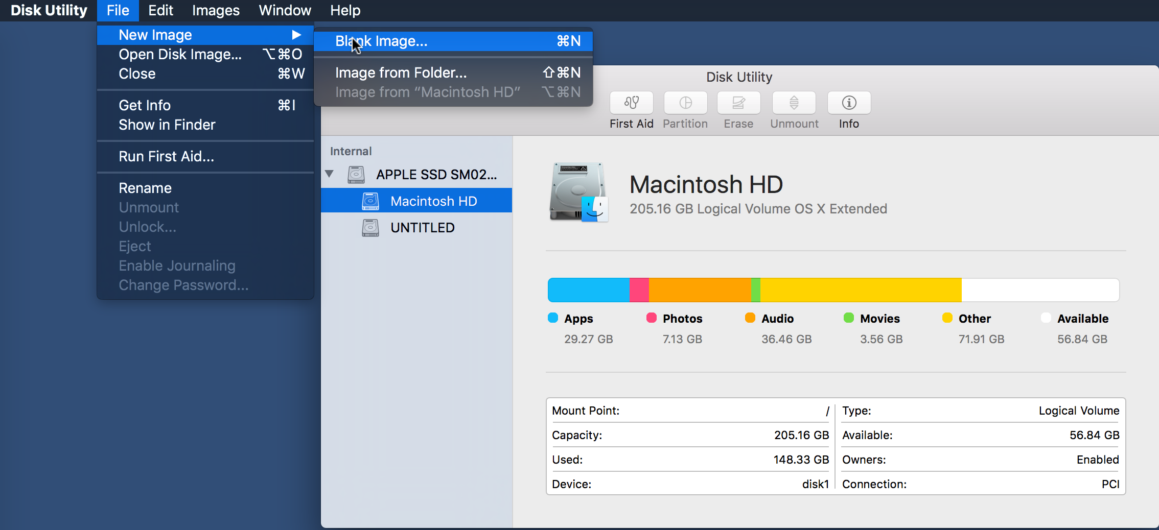1159x530 pixels.
Task: Select Macintosh HD in the sidebar
Action: (416, 201)
